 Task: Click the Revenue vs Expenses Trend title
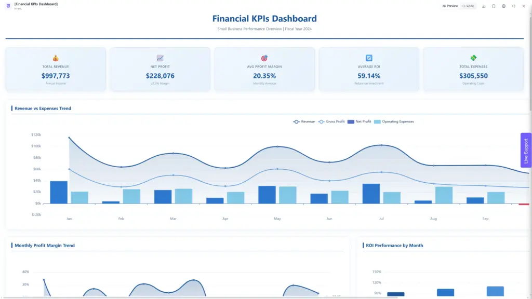pos(43,108)
